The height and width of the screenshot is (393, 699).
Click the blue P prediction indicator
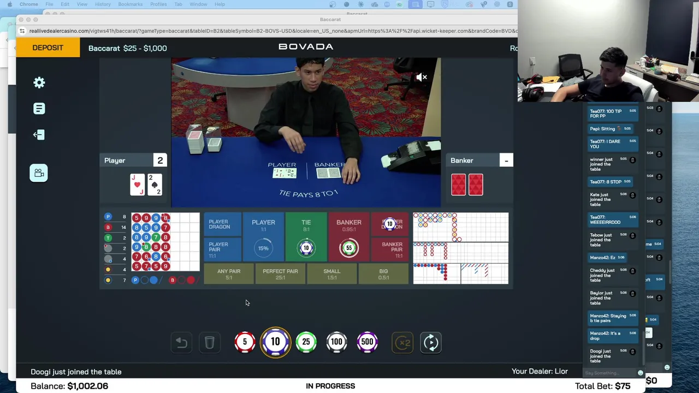pyautogui.click(x=135, y=280)
